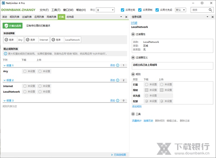Click the search magnifier icon
This screenshot has height=158, width=216.
tap(210, 10)
